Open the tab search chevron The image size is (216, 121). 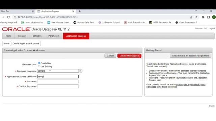pos(196,11)
